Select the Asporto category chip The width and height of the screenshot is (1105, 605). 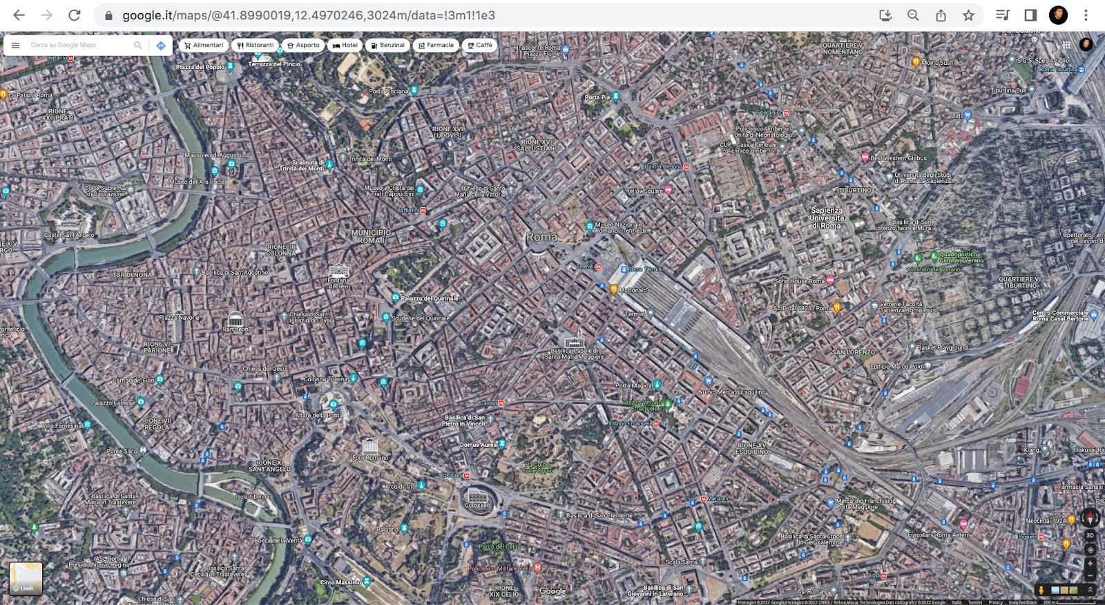pos(303,46)
